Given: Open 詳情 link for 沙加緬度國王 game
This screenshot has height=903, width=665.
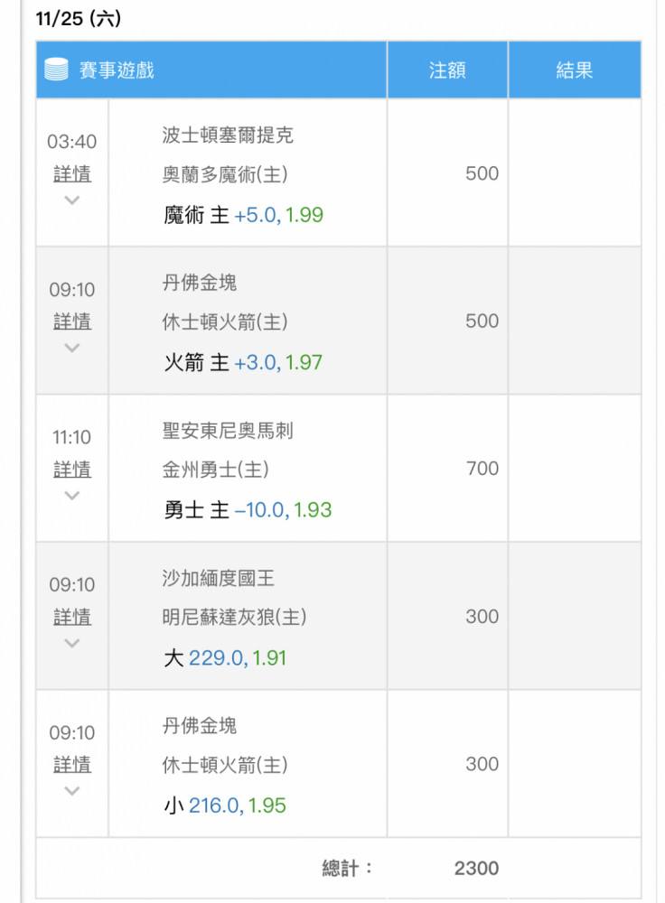Looking at the screenshot, I should [x=72, y=616].
